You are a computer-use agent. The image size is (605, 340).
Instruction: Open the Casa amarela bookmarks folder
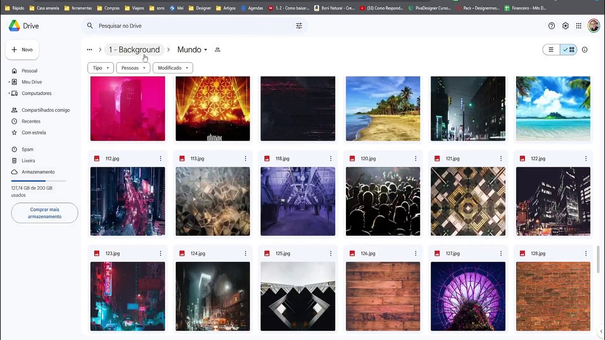pos(44,8)
